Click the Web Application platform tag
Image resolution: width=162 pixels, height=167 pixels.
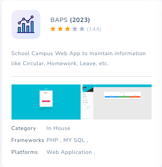[69, 152]
